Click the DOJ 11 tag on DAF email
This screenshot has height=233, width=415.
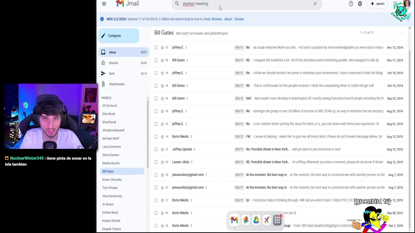pos(239,98)
